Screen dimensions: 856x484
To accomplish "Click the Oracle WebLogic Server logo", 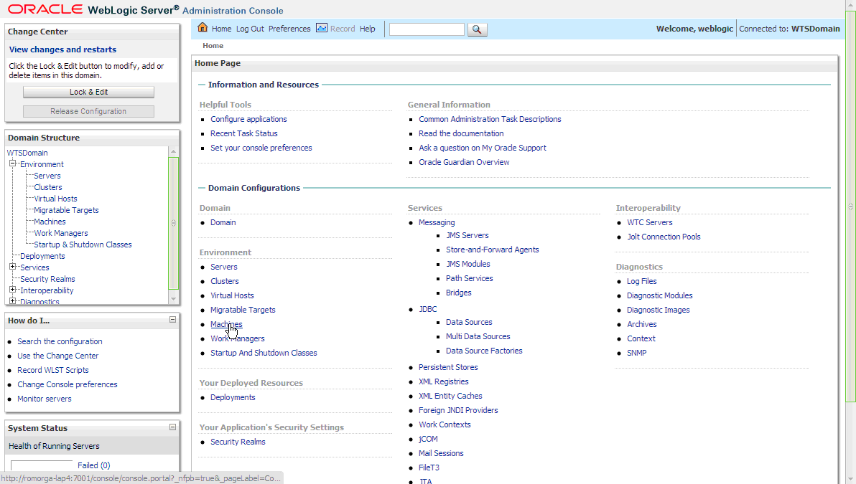I will [45, 9].
